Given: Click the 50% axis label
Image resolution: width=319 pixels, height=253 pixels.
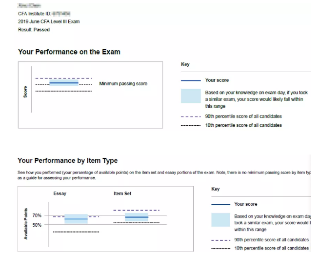Looking at the screenshot, I should [x=37, y=225].
